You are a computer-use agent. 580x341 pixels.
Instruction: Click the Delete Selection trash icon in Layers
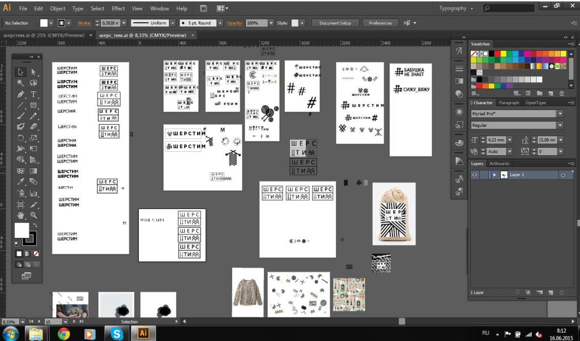[561, 292]
